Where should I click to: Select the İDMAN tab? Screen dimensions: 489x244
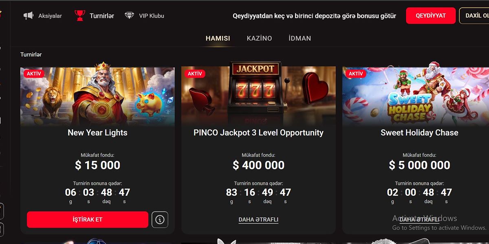[x=300, y=38]
